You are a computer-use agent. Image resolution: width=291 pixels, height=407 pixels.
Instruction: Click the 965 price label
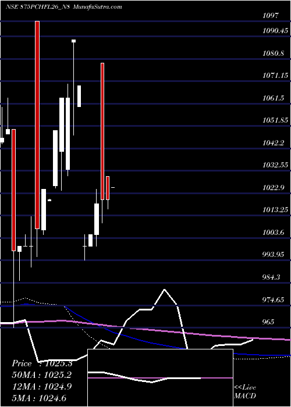pyautogui.click(x=268, y=322)
